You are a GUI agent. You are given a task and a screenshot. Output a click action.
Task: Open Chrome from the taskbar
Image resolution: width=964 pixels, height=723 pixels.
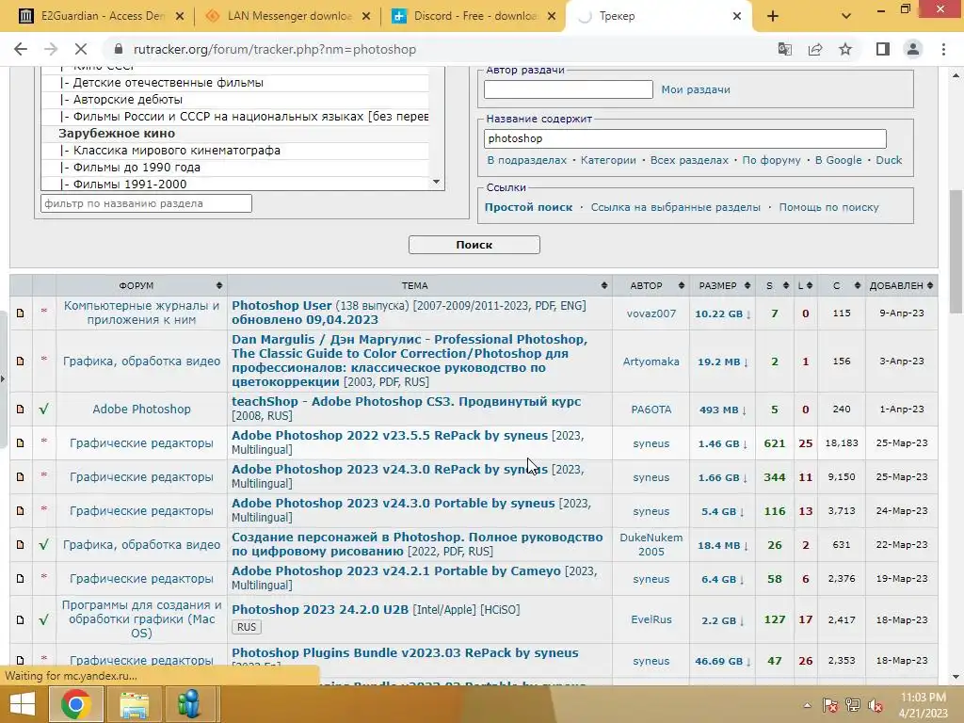coord(75,703)
